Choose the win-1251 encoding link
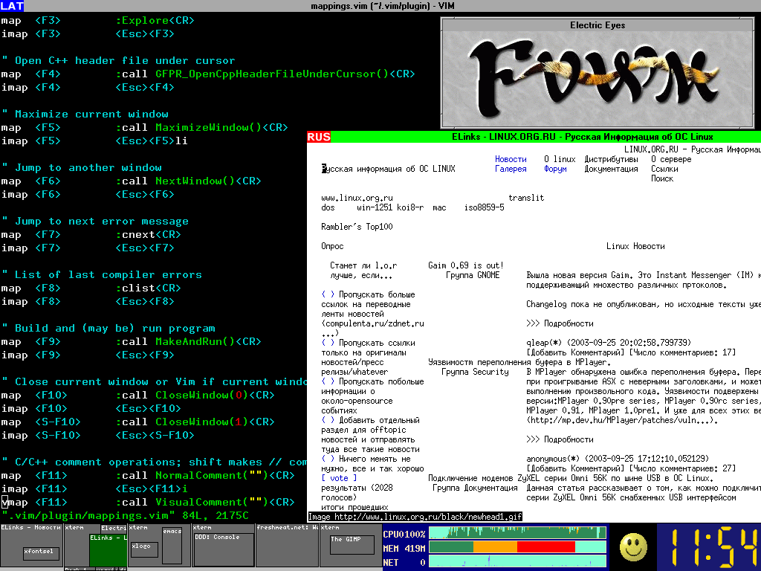Image resolution: width=761 pixels, height=571 pixels. click(x=375, y=208)
